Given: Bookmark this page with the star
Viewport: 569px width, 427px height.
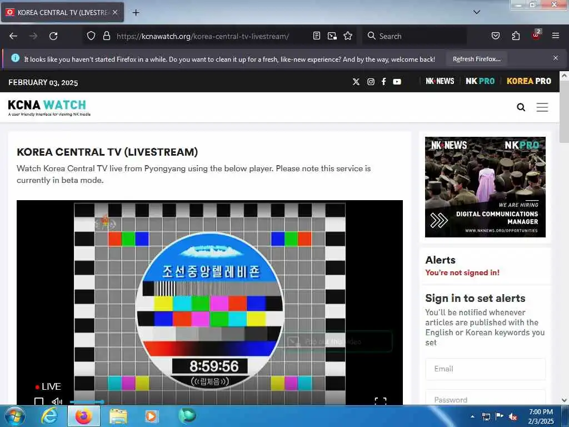Looking at the screenshot, I should point(348,36).
